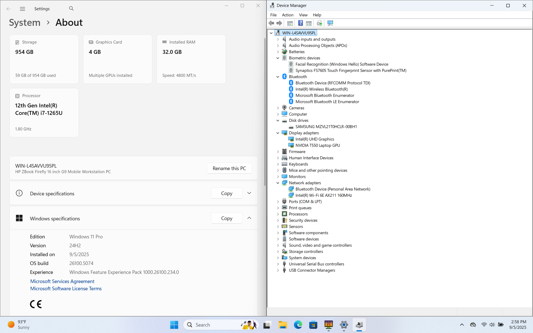Image resolution: width=533 pixels, height=333 pixels.
Task: Open volume speaker tray icon
Action: (x=492, y=325)
